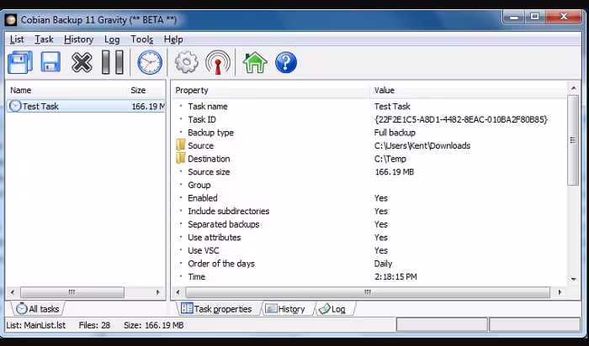Click the List: MainList.lst status text
The image size is (589, 346).
coord(35,325)
